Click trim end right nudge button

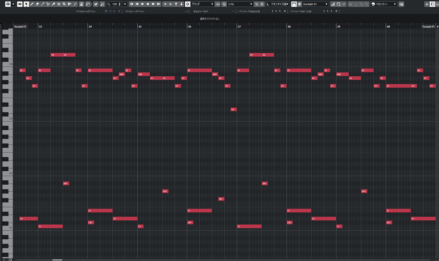click(158, 4)
